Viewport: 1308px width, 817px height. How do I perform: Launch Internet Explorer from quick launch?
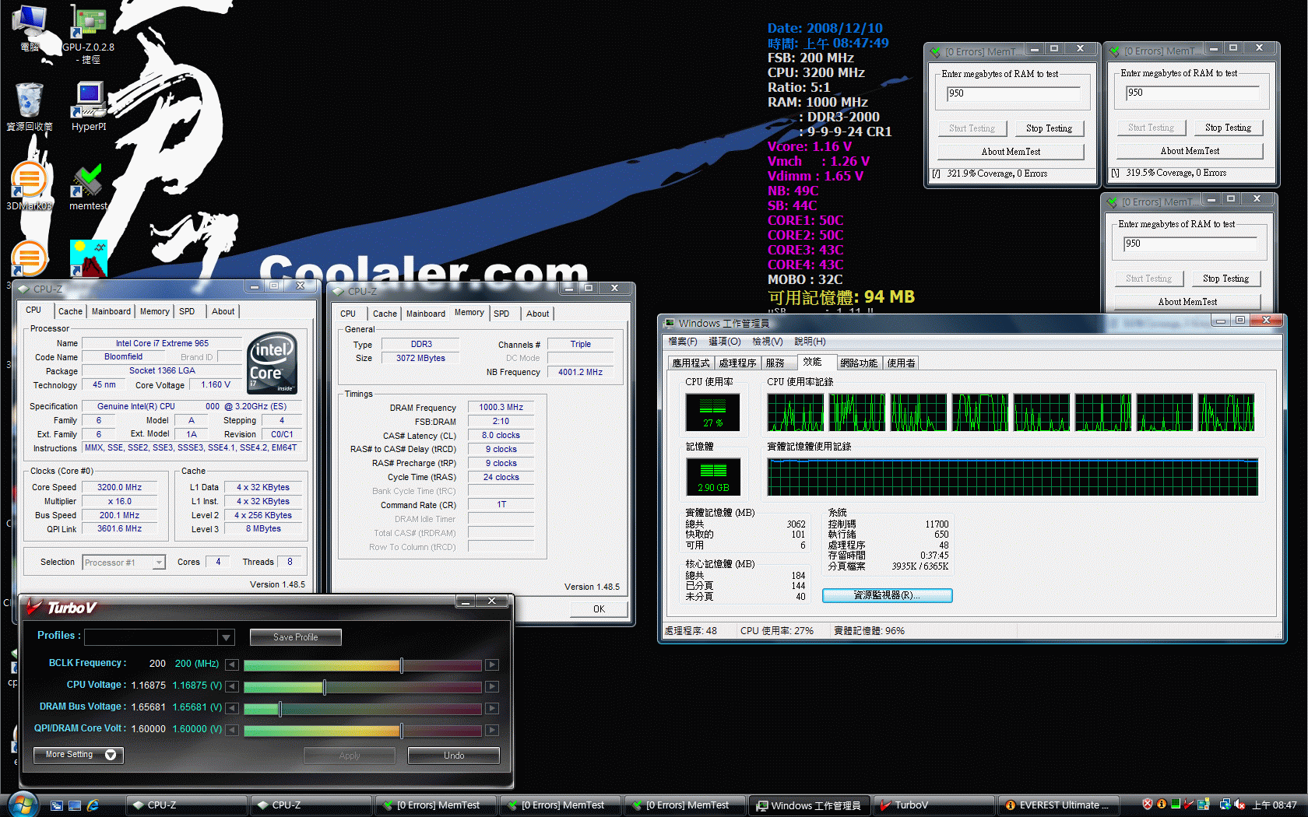[x=93, y=805]
